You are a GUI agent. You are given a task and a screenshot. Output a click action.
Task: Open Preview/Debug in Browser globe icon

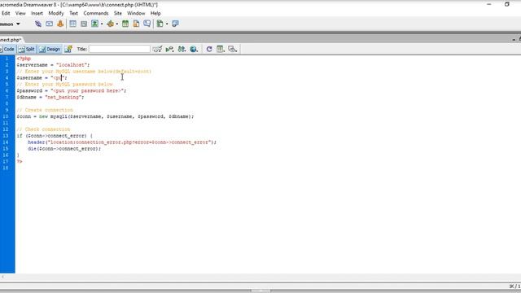pyautogui.click(x=194, y=49)
